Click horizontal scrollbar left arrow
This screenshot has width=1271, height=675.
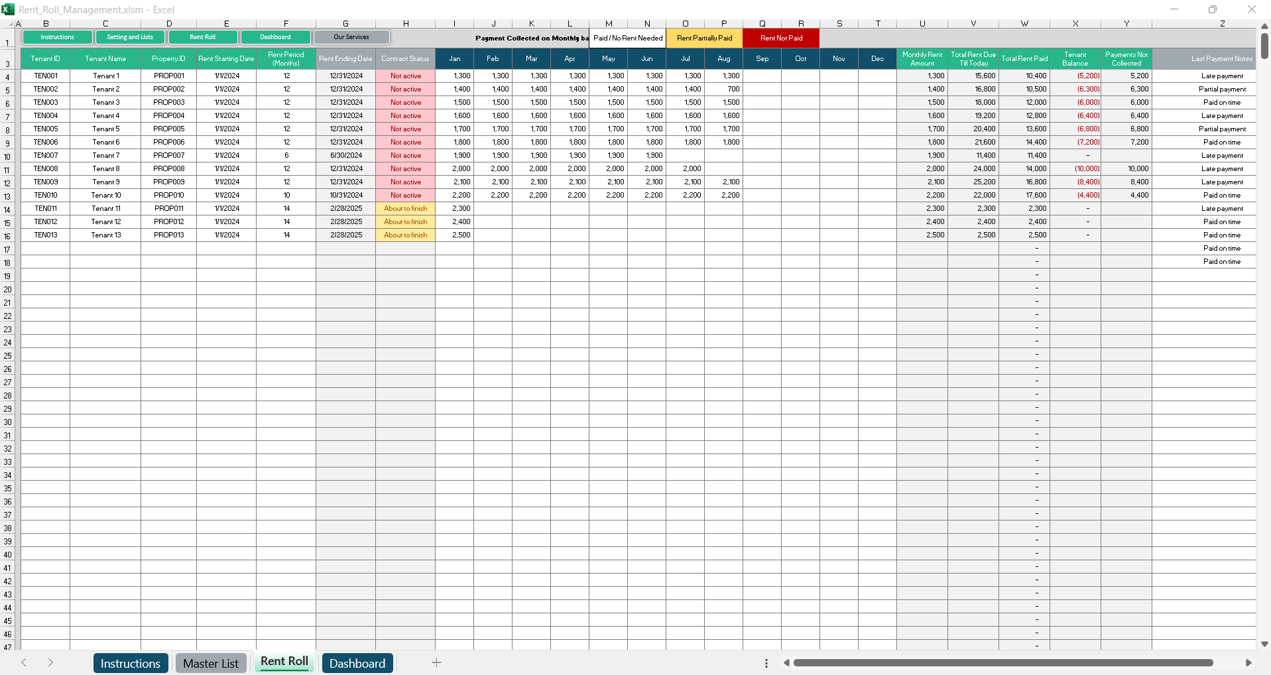click(786, 662)
